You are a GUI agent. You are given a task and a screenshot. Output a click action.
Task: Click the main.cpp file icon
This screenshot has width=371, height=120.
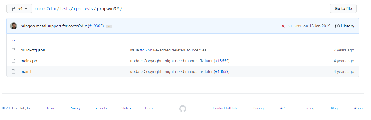click(13, 61)
